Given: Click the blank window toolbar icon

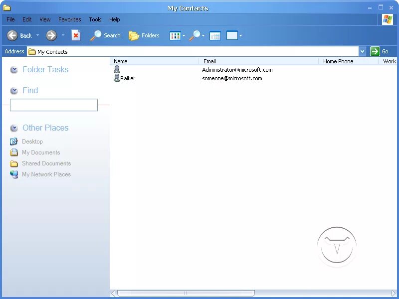Looking at the screenshot, I should pyautogui.click(x=232, y=35).
